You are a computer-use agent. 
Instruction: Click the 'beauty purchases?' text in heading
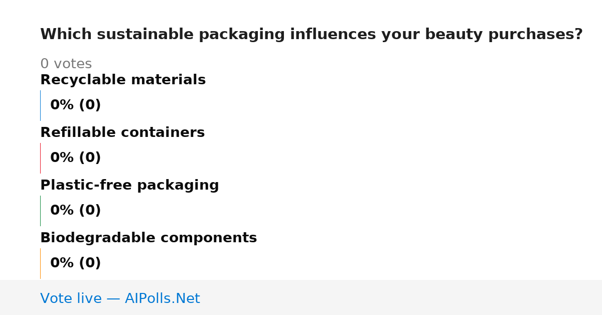point(504,35)
